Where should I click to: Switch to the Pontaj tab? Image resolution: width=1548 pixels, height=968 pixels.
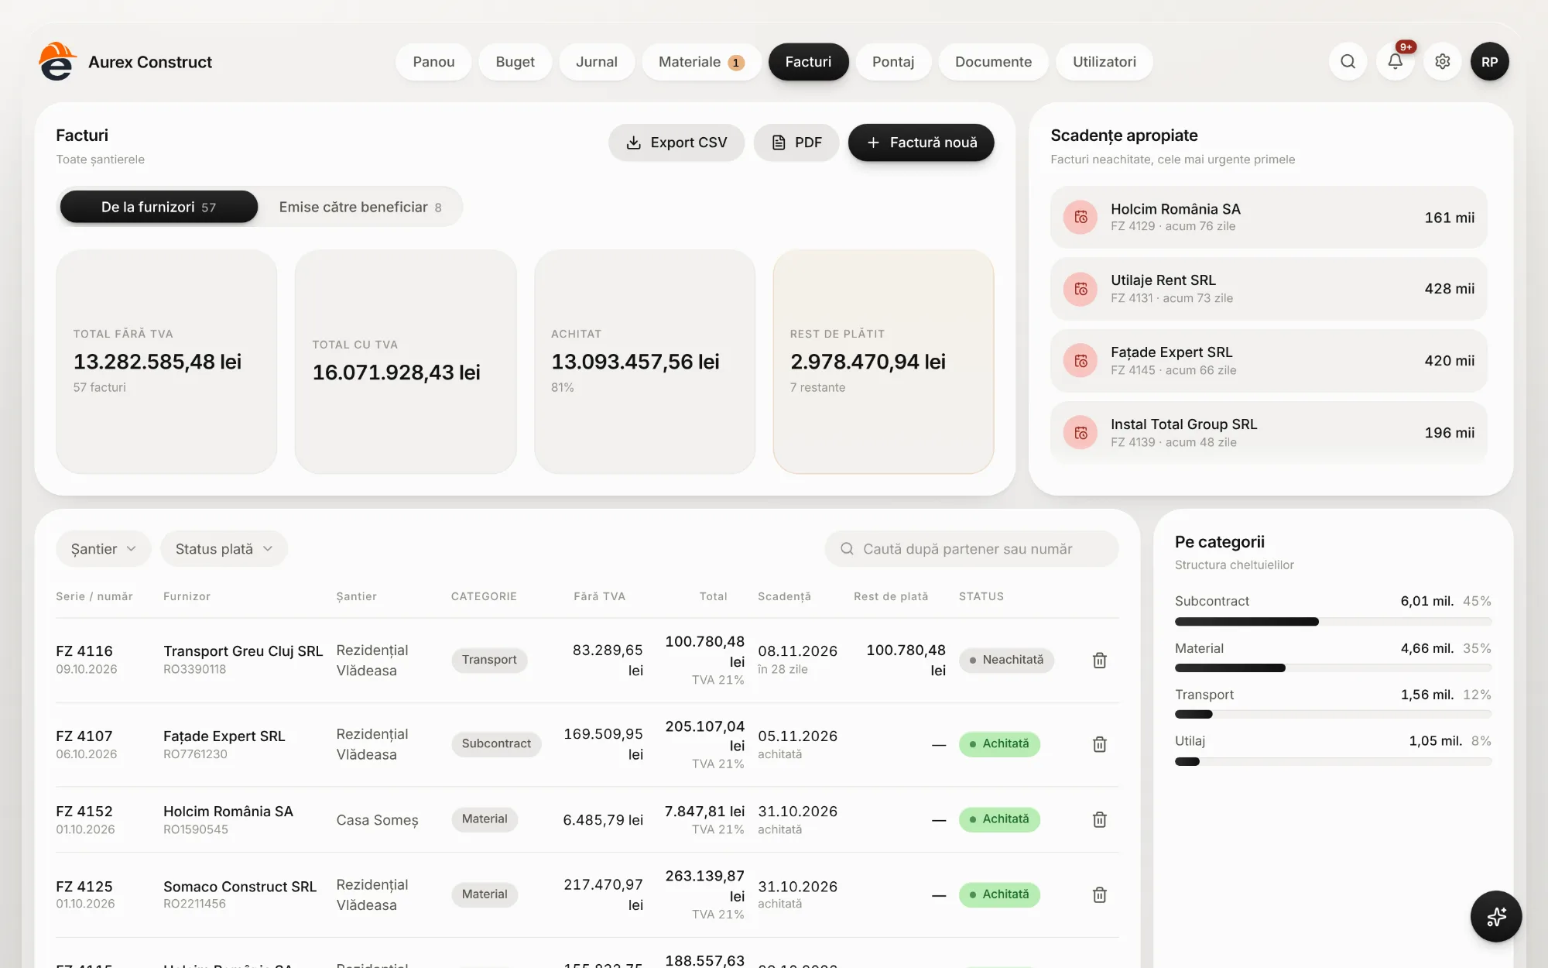pos(892,61)
